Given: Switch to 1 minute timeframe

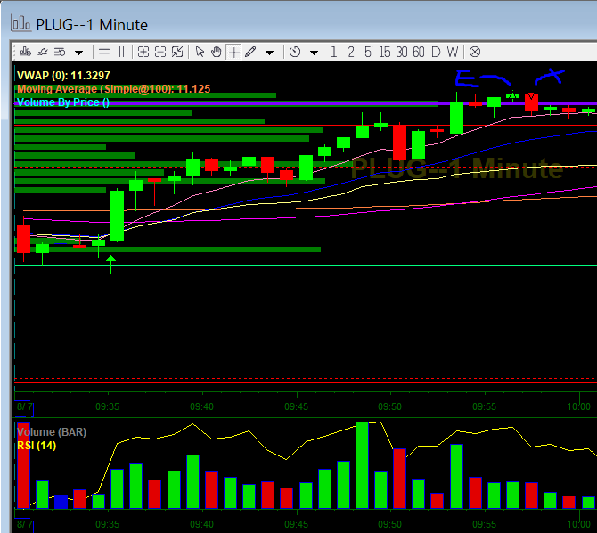Looking at the screenshot, I should pos(334,52).
